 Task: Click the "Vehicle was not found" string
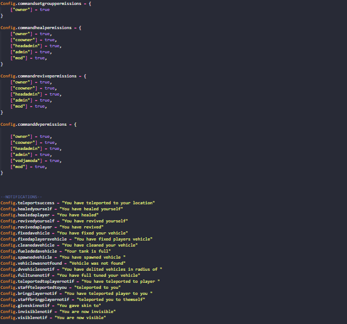coord(93,263)
